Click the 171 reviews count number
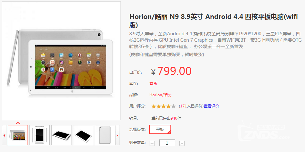This screenshot has width=305, height=152. click(184, 106)
